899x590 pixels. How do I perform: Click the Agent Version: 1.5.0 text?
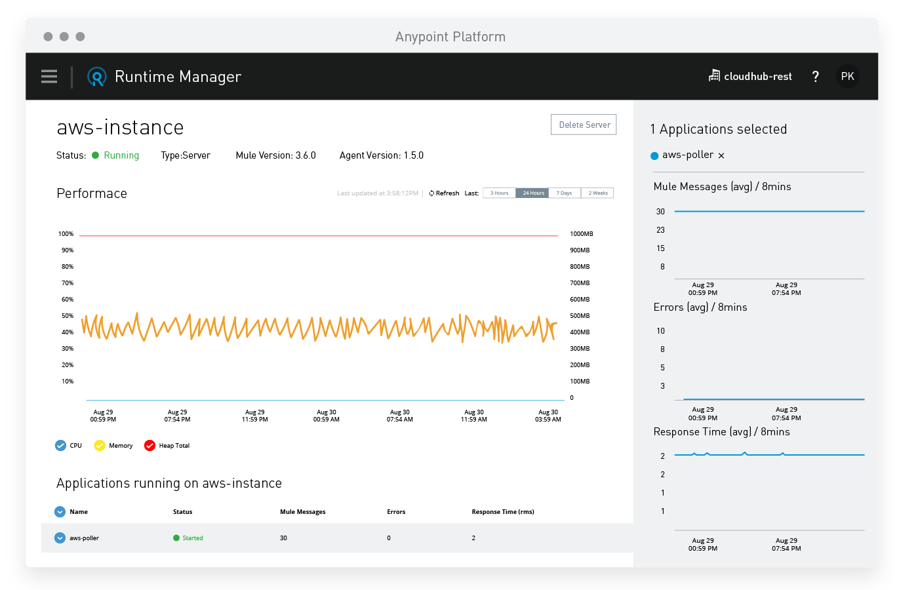click(x=382, y=155)
